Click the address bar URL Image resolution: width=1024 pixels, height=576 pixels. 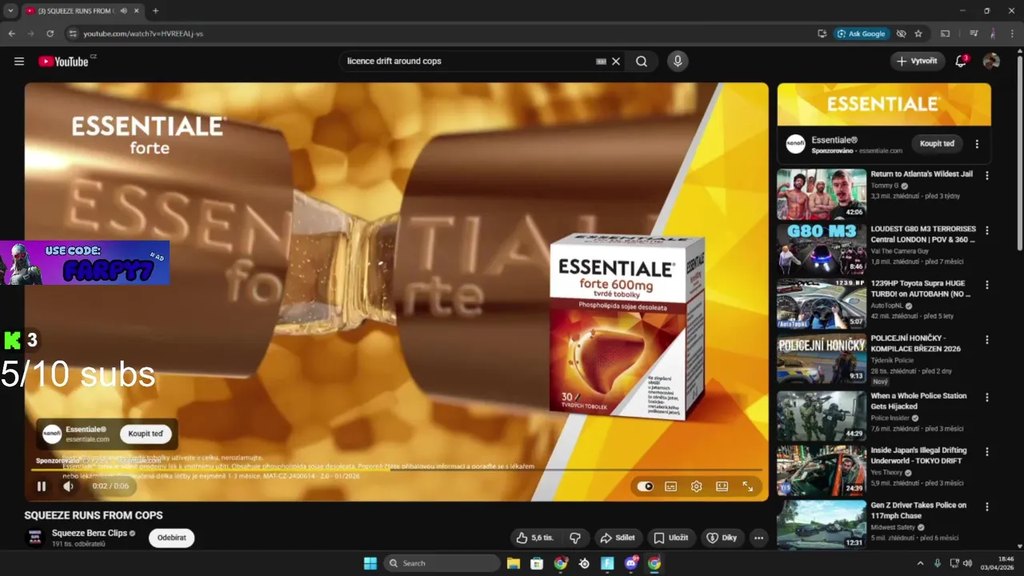(143, 34)
